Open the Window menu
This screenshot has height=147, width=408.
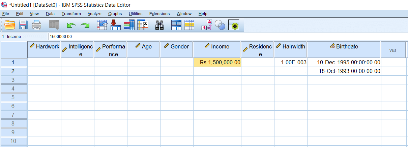pyautogui.click(x=184, y=14)
